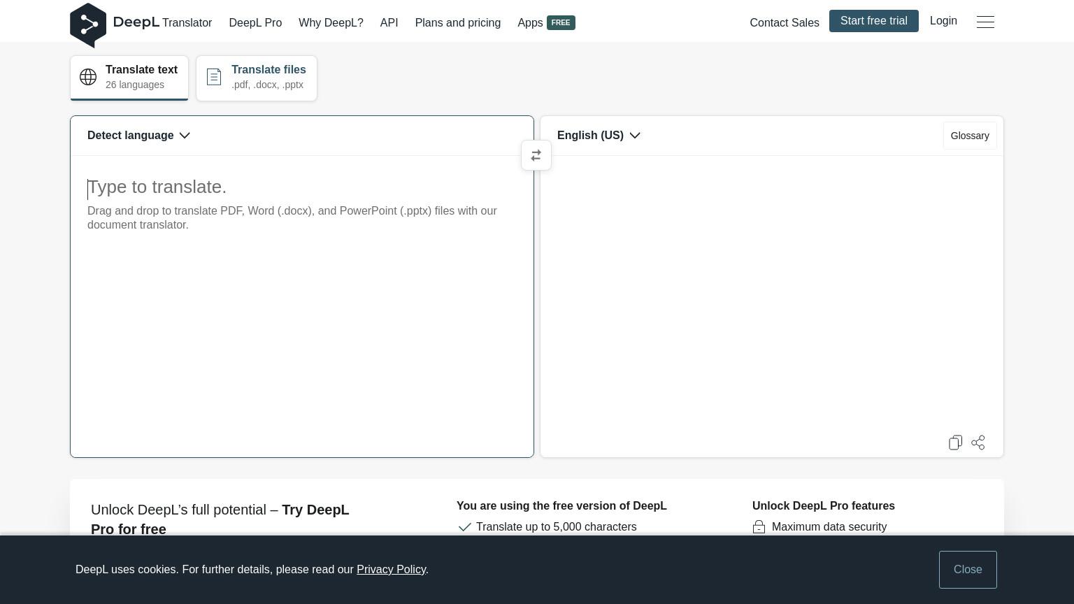Click the DeepL hexagon logo
The height and width of the screenshot is (604, 1074).
point(88,25)
